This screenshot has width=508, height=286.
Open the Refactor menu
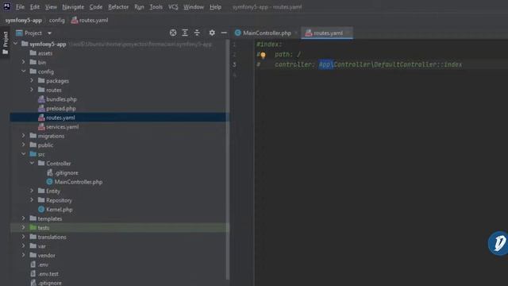pyautogui.click(x=118, y=7)
